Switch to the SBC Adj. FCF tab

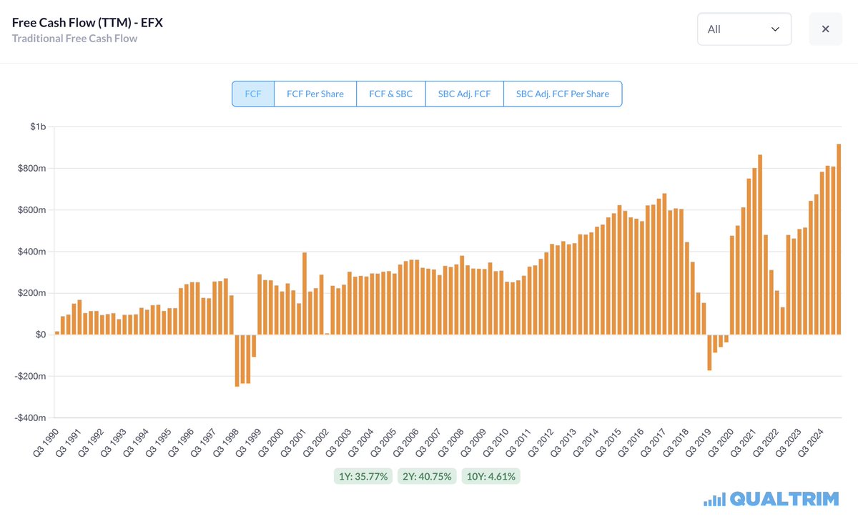tap(465, 94)
